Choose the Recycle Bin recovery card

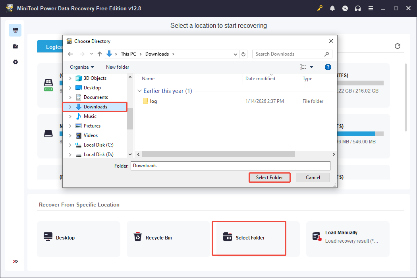(168, 239)
